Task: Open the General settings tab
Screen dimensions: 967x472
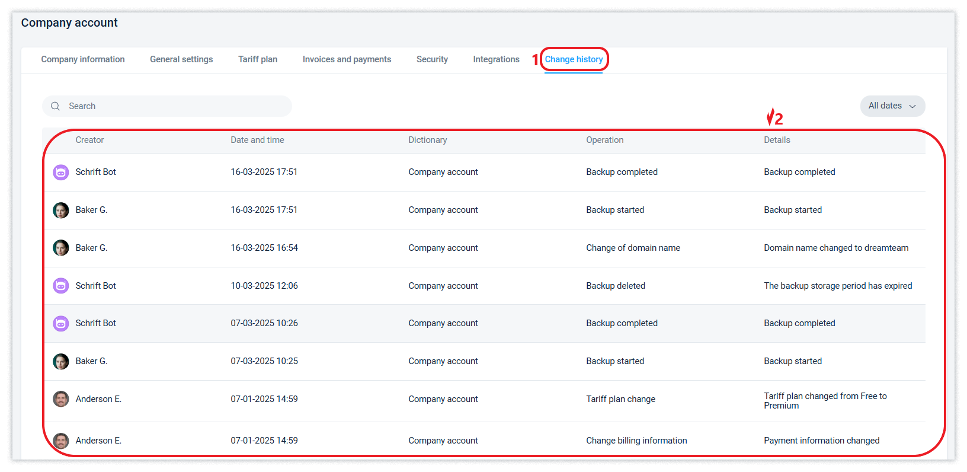Action: 181,59
